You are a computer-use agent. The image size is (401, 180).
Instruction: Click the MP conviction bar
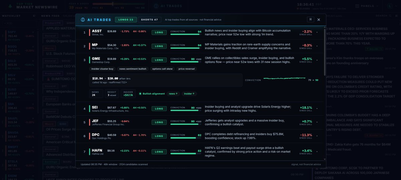185,48
